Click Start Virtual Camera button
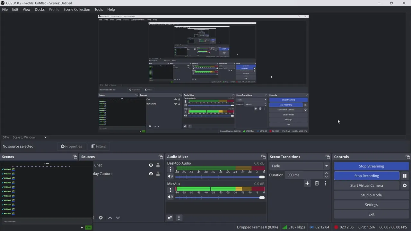411x231 pixels. (366, 185)
